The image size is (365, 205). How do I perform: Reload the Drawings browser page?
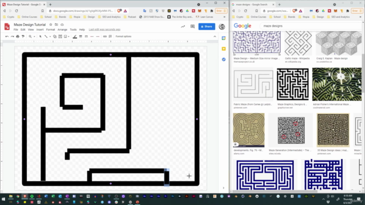pos(17,11)
